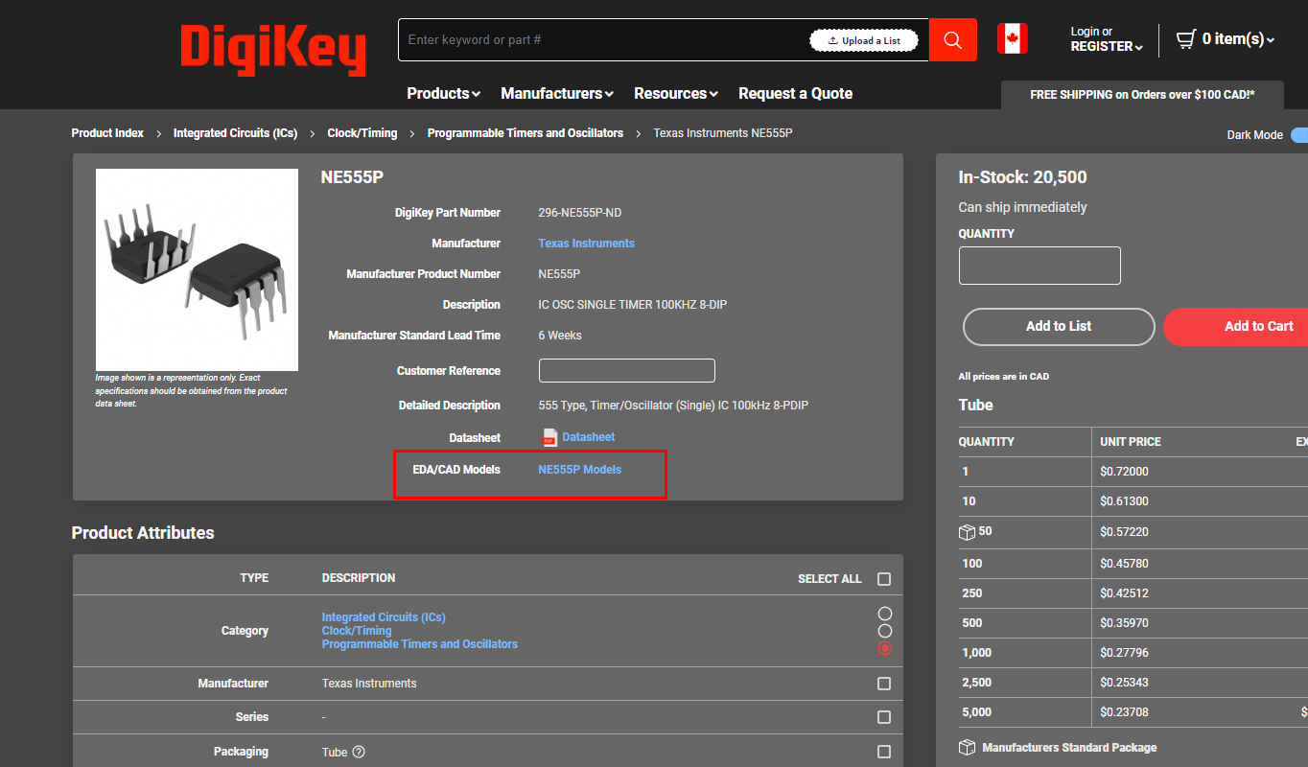Open Integrated Circuits (ICs) breadcrumb
Viewport: 1308px width, 767px height.
(x=235, y=133)
